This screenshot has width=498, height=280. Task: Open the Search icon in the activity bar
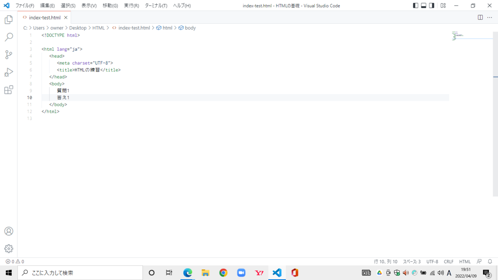point(8,37)
